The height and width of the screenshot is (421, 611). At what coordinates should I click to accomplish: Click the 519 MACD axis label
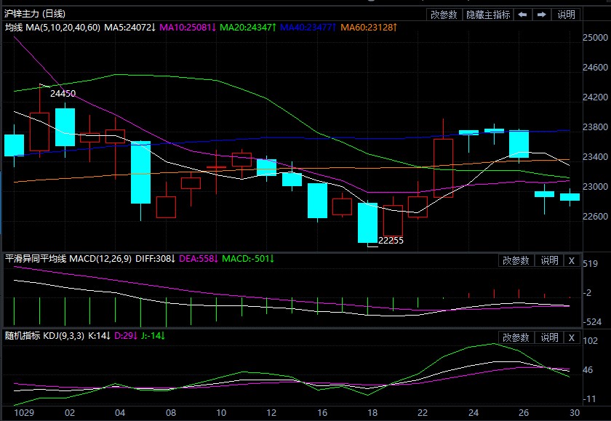590,264
